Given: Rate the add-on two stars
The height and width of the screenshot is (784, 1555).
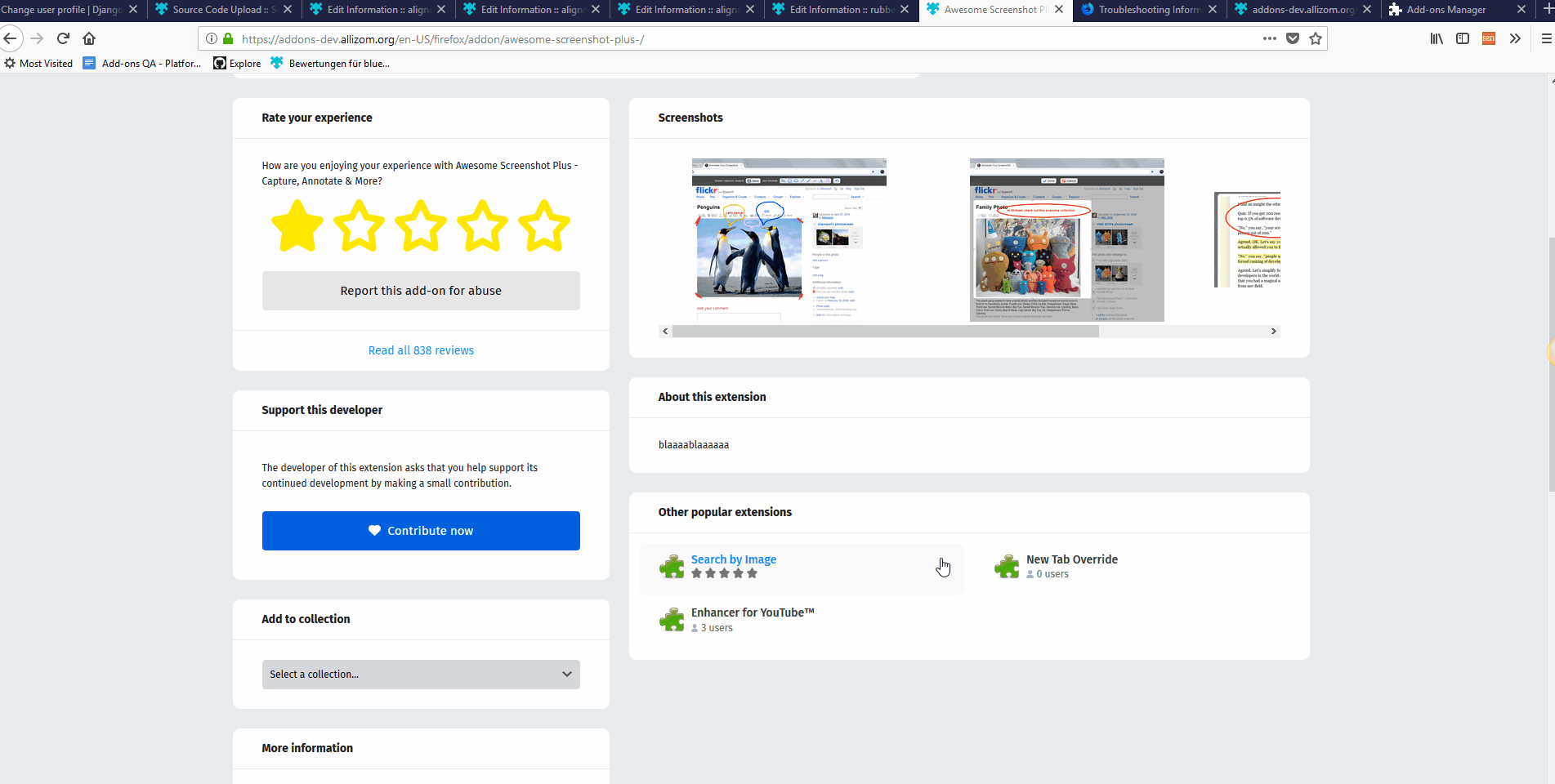Looking at the screenshot, I should click(x=359, y=226).
